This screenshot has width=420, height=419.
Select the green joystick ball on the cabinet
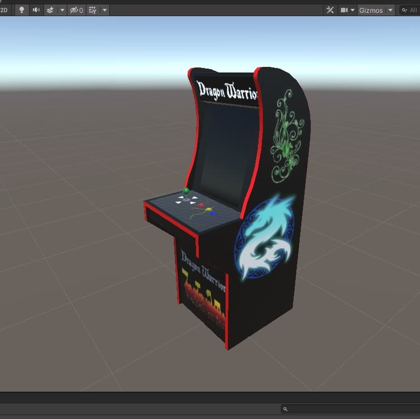[x=187, y=191]
